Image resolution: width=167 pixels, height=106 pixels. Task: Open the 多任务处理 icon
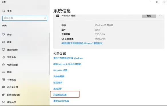point(3,87)
